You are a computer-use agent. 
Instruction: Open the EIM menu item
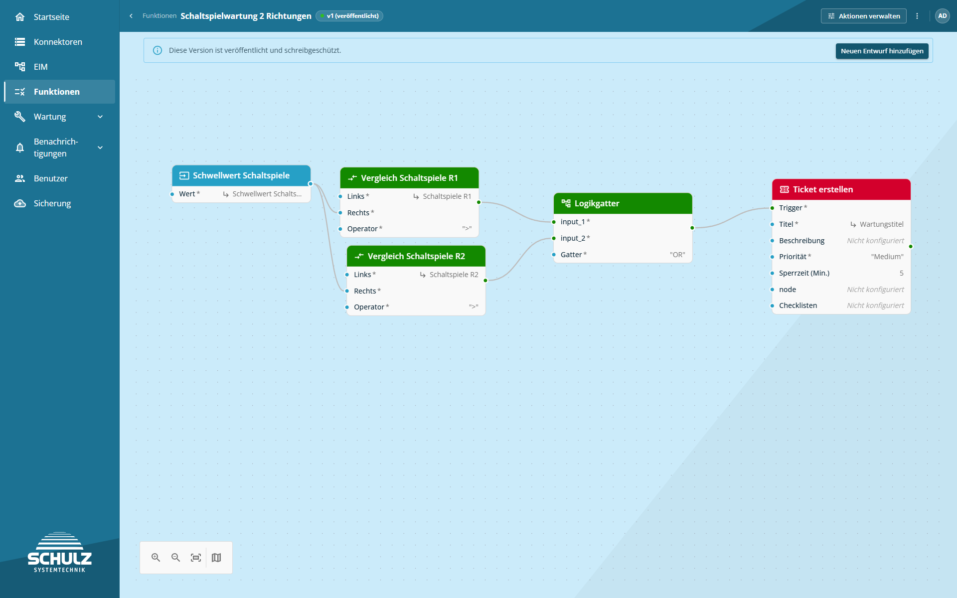(x=60, y=67)
